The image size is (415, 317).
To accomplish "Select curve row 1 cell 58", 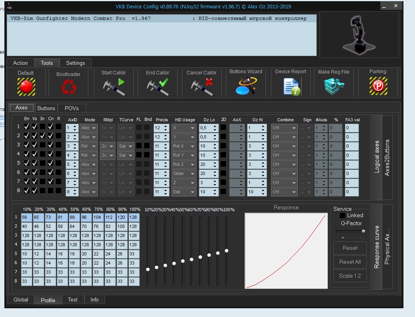I will 27,217.
